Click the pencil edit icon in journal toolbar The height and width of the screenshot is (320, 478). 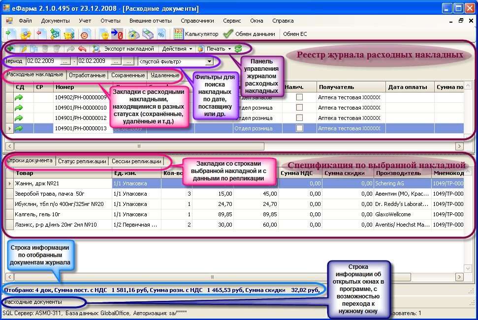[23, 49]
